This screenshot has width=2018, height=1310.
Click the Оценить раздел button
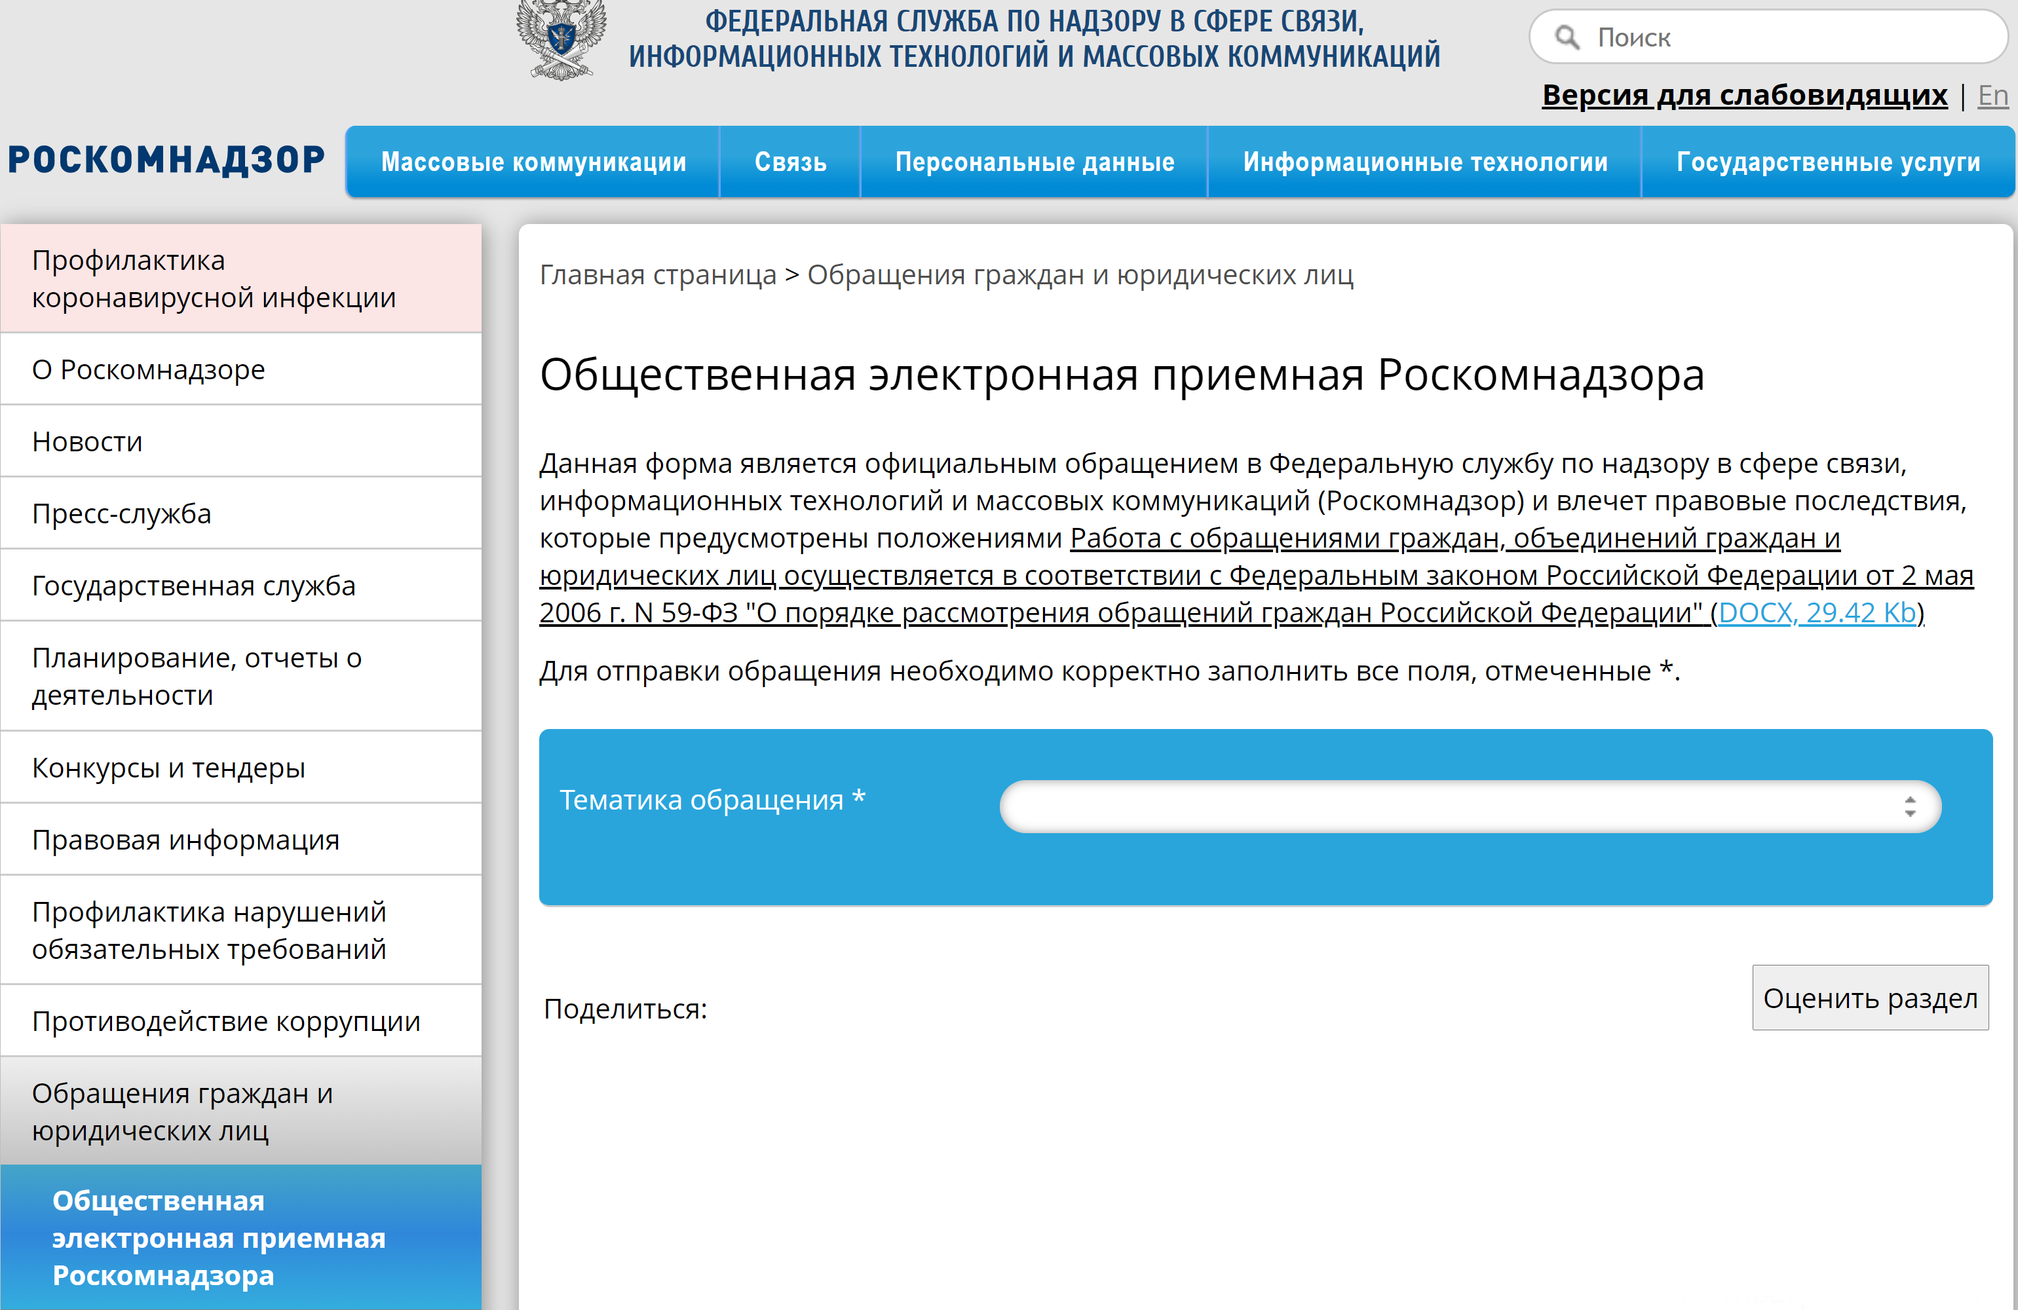(x=1870, y=997)
